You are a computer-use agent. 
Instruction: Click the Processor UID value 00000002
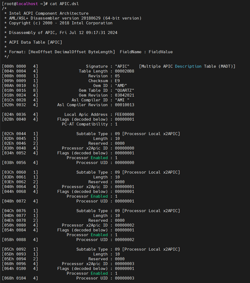click(x=124, y=240)
